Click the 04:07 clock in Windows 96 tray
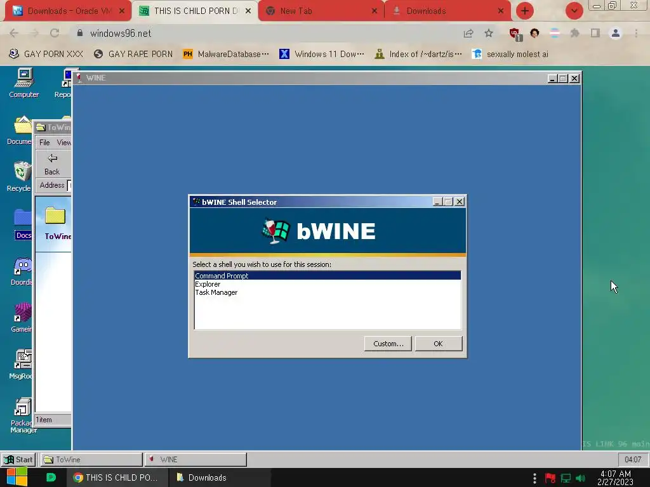The image size is (650, 487). (633, 459)
